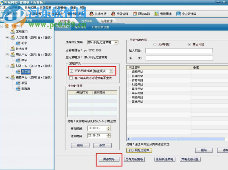The width and height of the screenshot is (228, 170).
Task: Click the 打开网址过滤库 button
Action: point(139,150)
